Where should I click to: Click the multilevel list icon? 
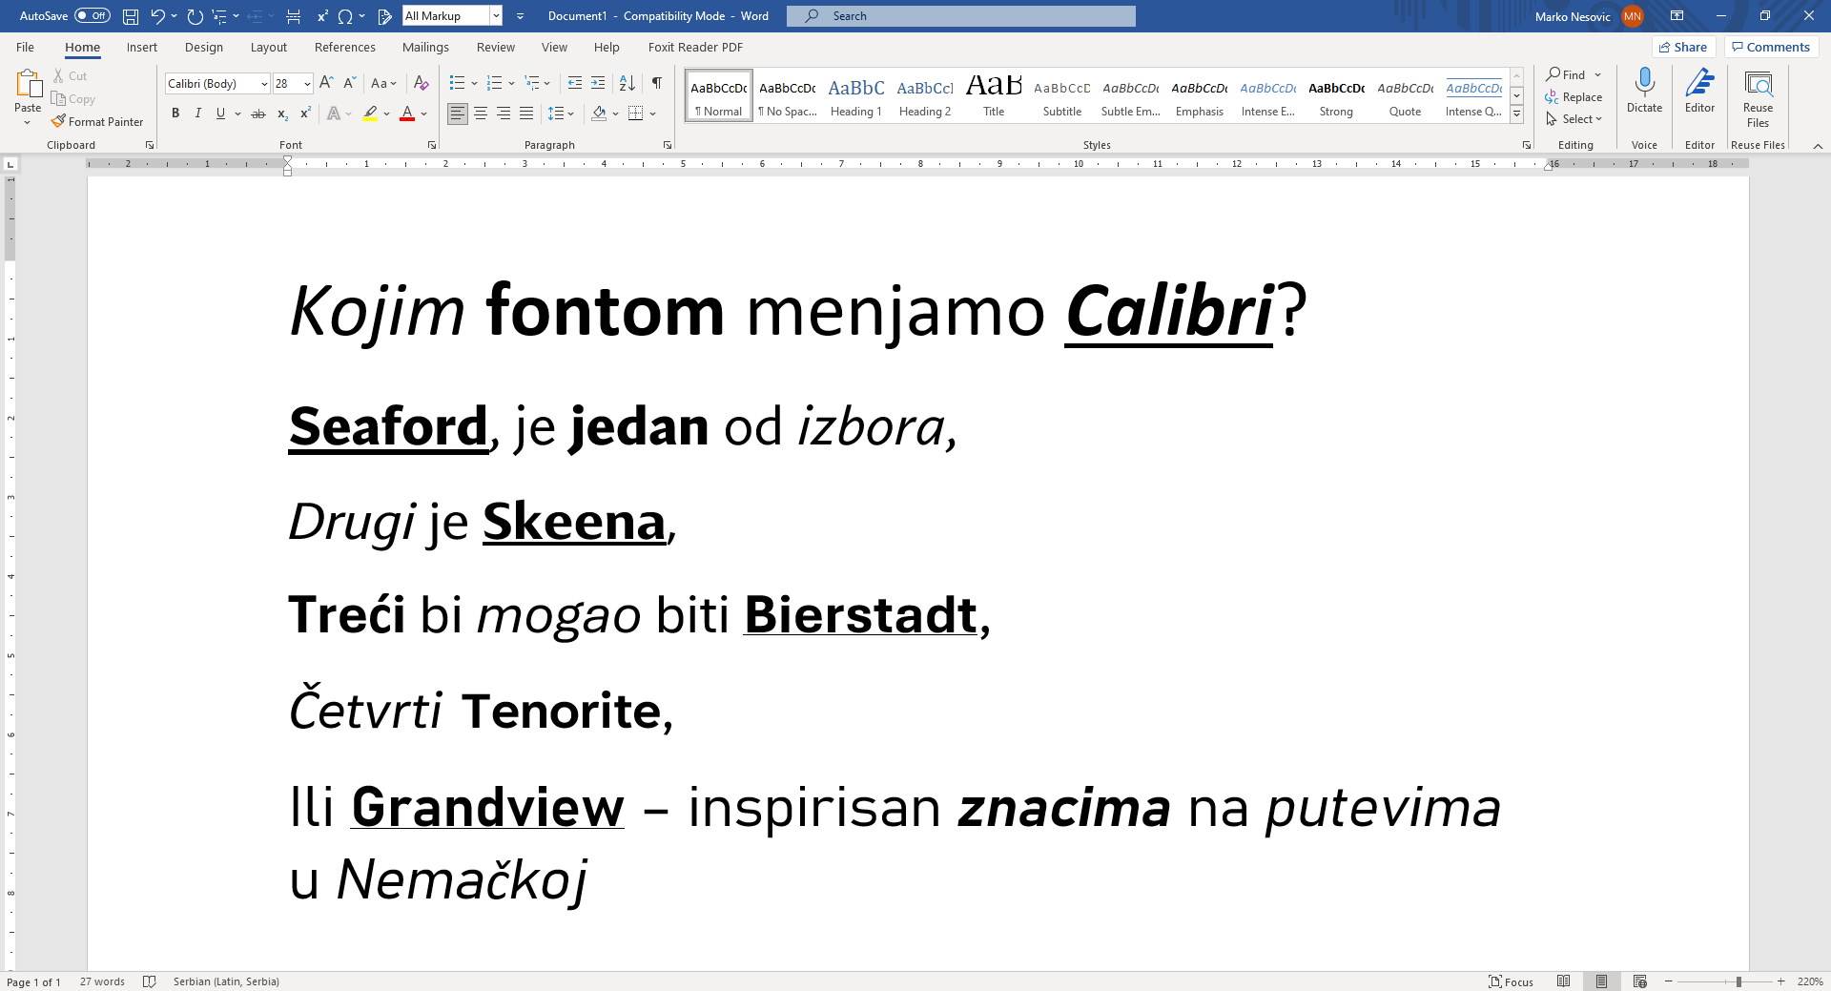(x=532, y=83)
